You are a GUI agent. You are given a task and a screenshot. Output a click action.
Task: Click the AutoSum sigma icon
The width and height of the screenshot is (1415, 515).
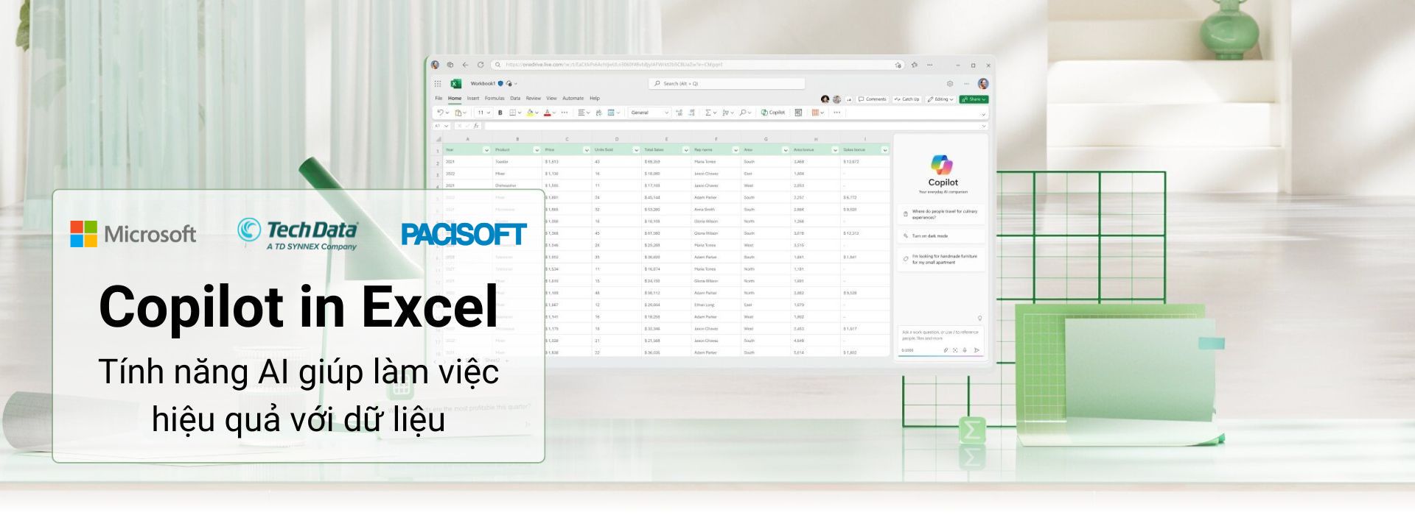pos(708,113)
